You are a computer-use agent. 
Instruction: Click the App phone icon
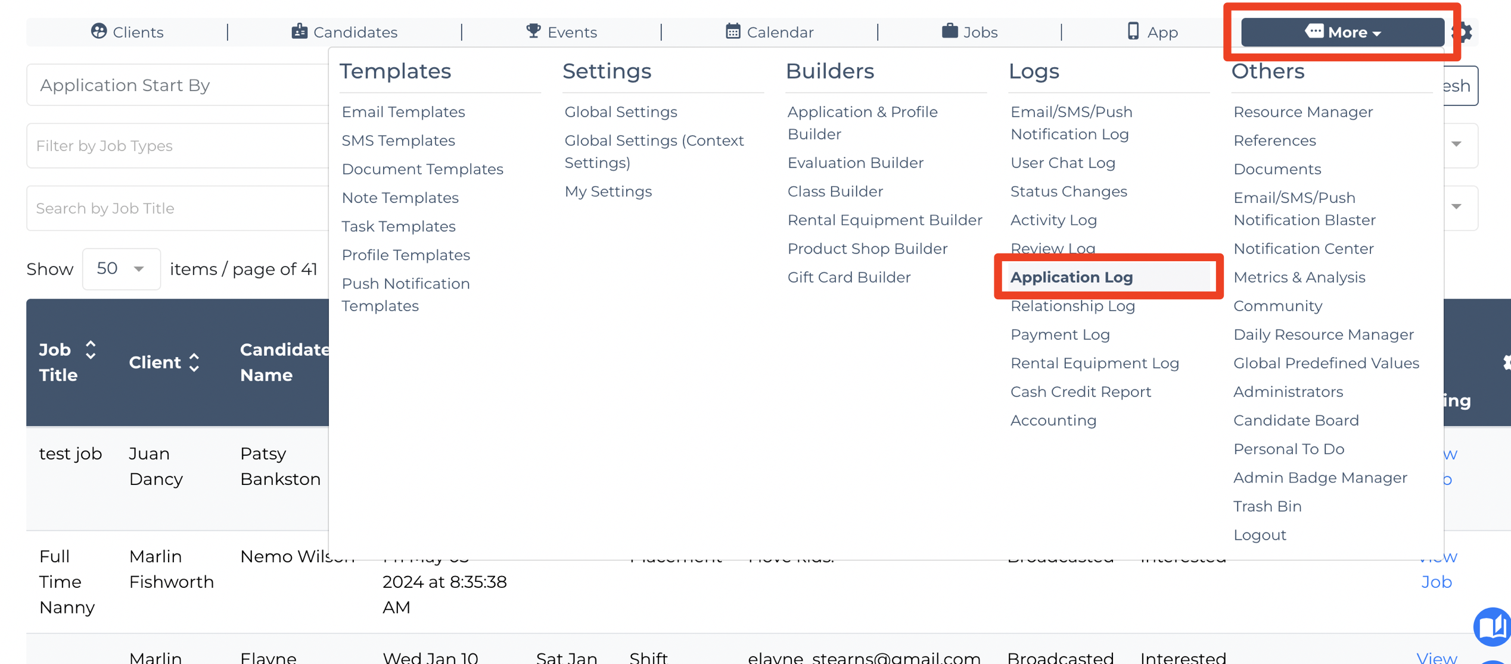click(x=1133, y=31)
